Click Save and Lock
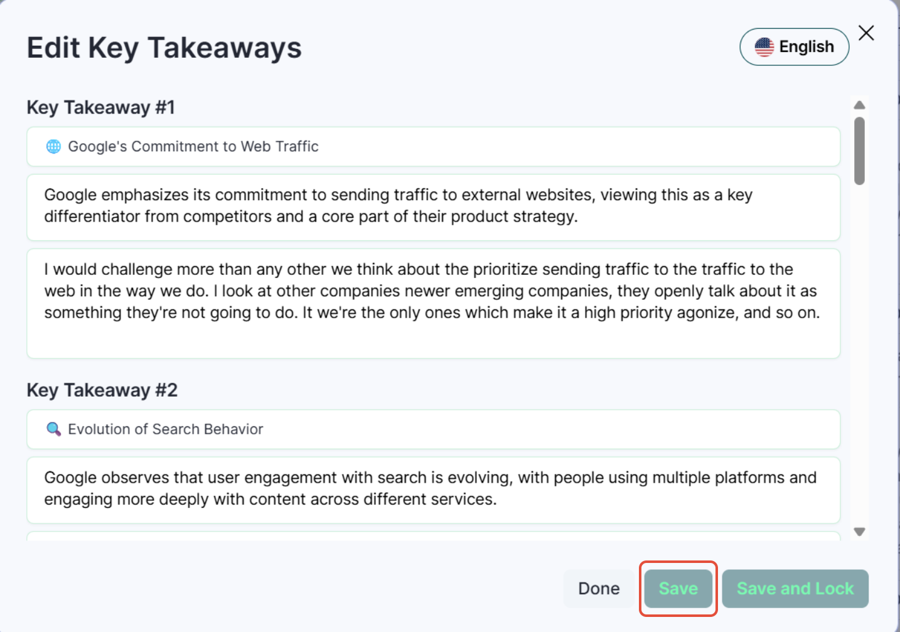Viewport: 900px width, 632px height. click(x=795, y=589)
